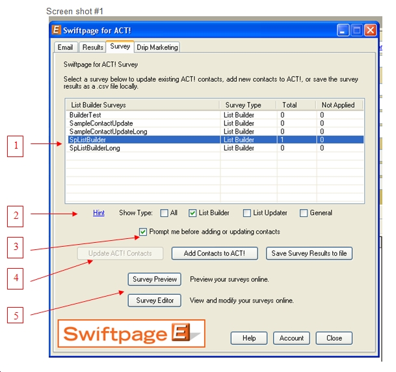This screenshot has height=372, width=396.
Task: Open Survey Preview
Action: (x=155, y=279)
